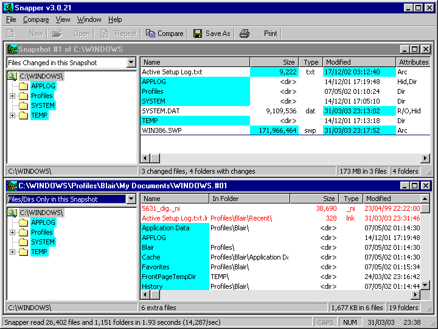
Task: Click bottom list scroll up arrow
Action: click(x=425, y=199)
